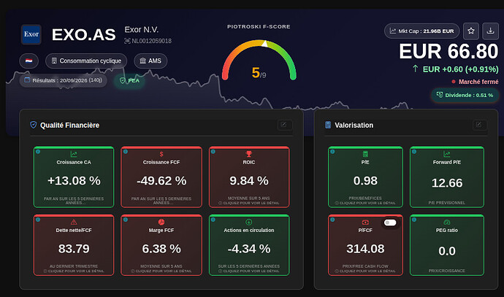This screenshot has width=504, height=297.
Task: Click the Piotroski F-Score gauge
Action: click(259, 60)
